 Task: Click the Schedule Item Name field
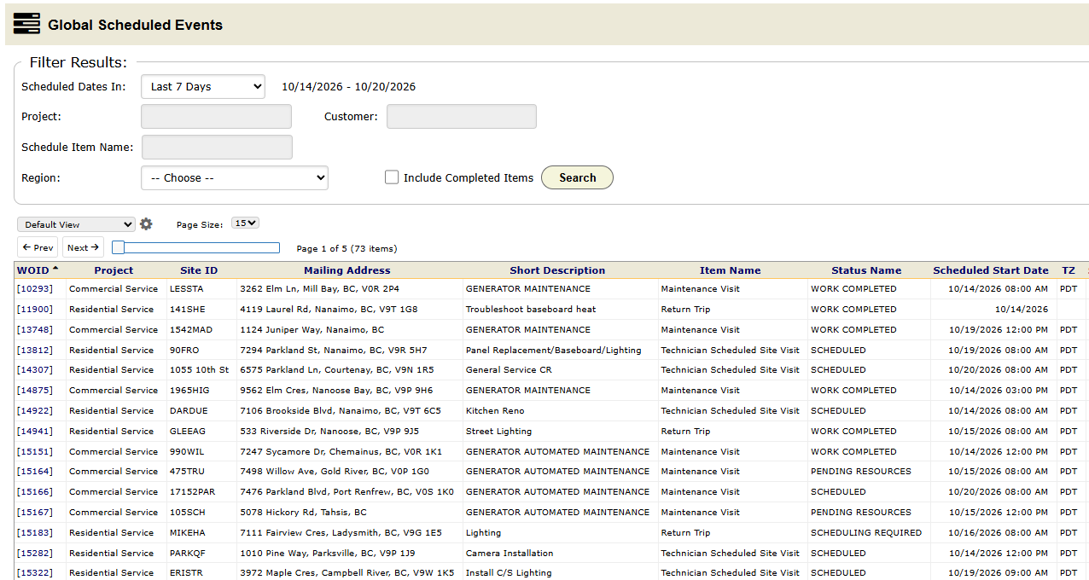click(217, 147)
